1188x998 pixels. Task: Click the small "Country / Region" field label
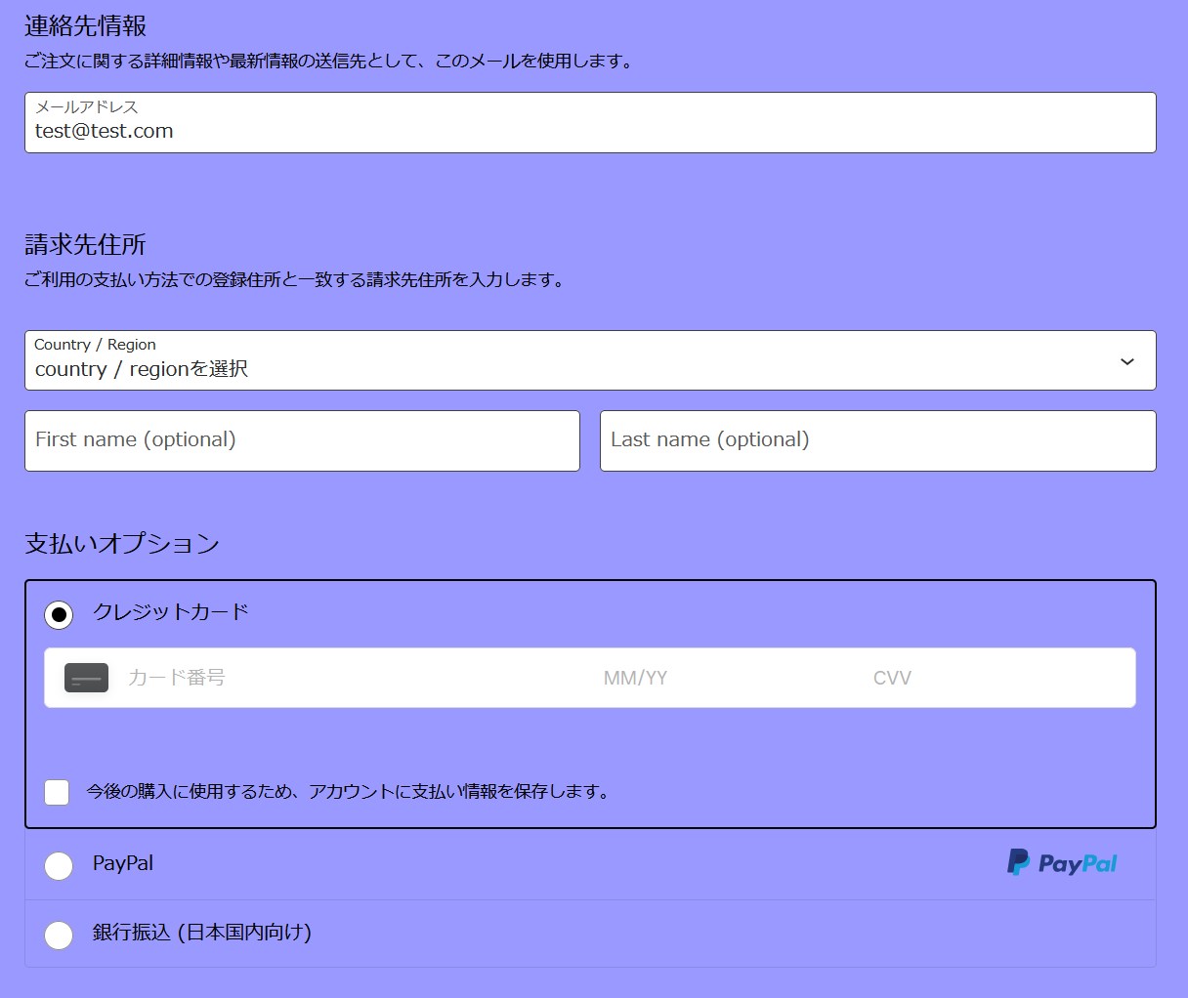[95, 345]
